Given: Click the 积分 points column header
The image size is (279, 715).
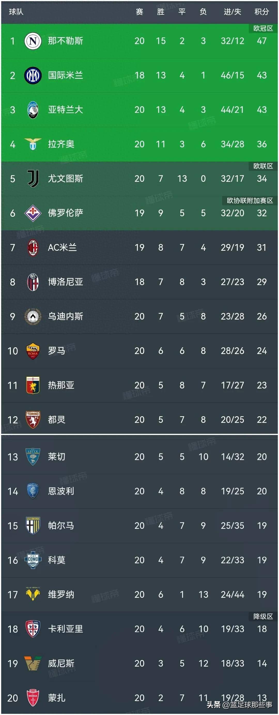Looking at the screenshot, I should tap(261, 12).
